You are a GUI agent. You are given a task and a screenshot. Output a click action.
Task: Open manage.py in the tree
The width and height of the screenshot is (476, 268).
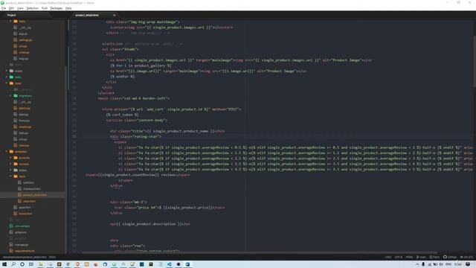22,245
